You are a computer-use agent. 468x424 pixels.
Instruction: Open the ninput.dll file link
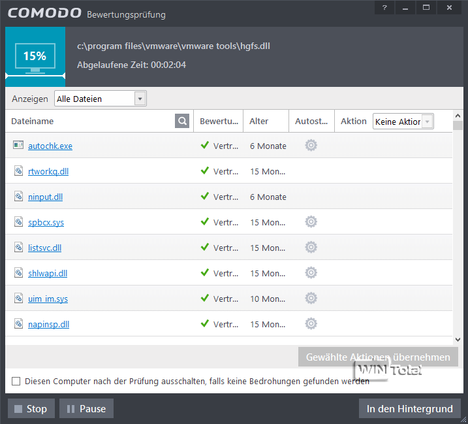[46, 197]
